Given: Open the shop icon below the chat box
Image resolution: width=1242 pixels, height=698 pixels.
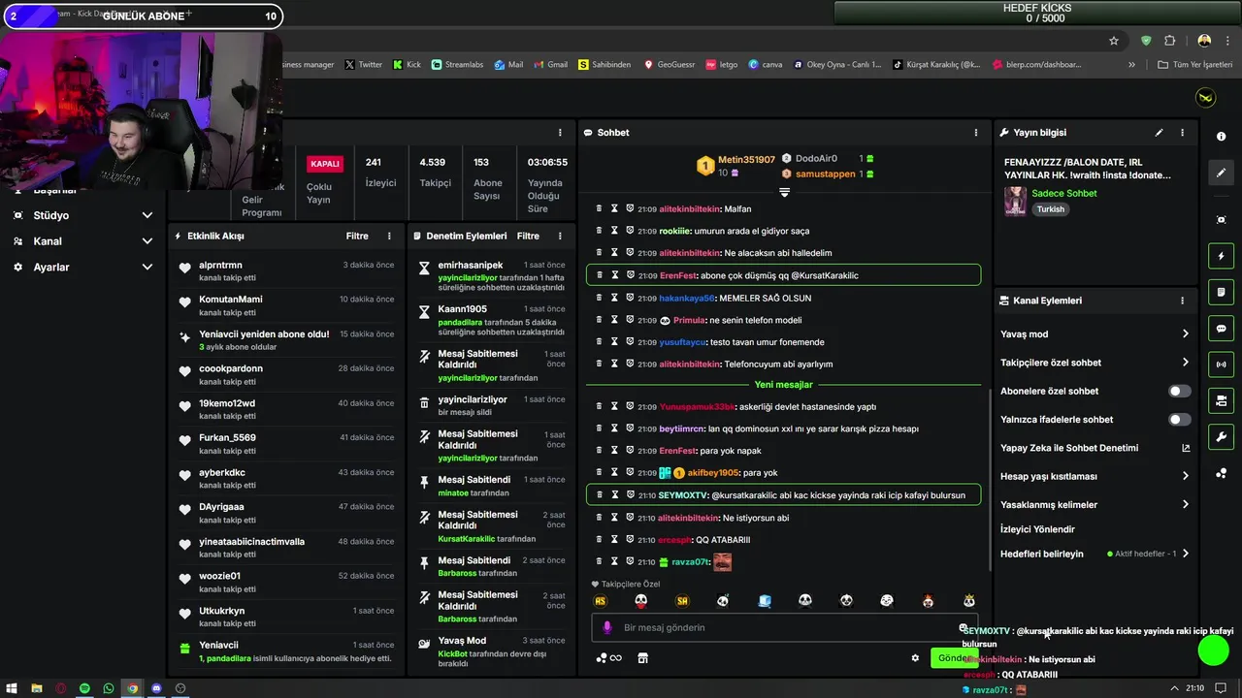Looking at the screenshot, I should click(642, 658).
